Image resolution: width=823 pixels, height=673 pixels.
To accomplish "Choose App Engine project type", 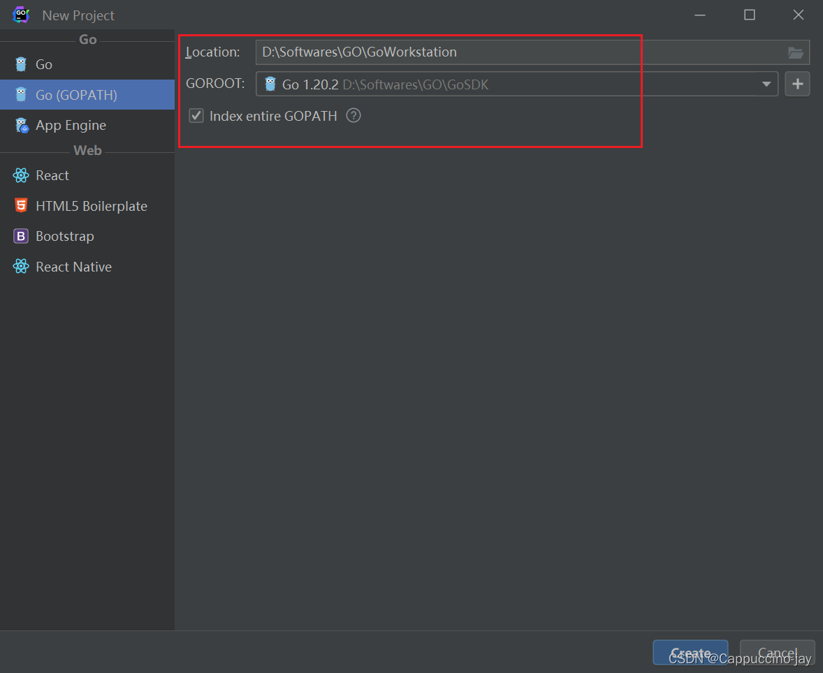I will (x=87, y=126).
